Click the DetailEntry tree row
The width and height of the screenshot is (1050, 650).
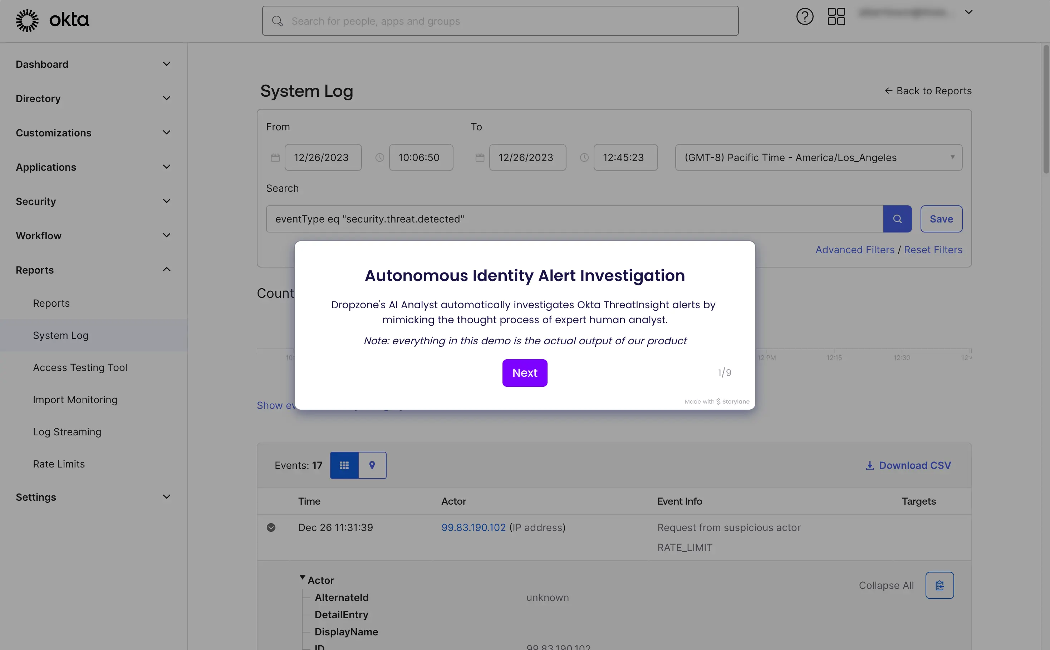coord(342,615)
